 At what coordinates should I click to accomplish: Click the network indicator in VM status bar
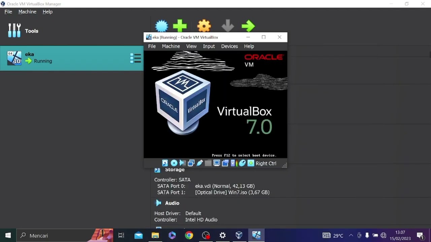click(x=191, y=163)
